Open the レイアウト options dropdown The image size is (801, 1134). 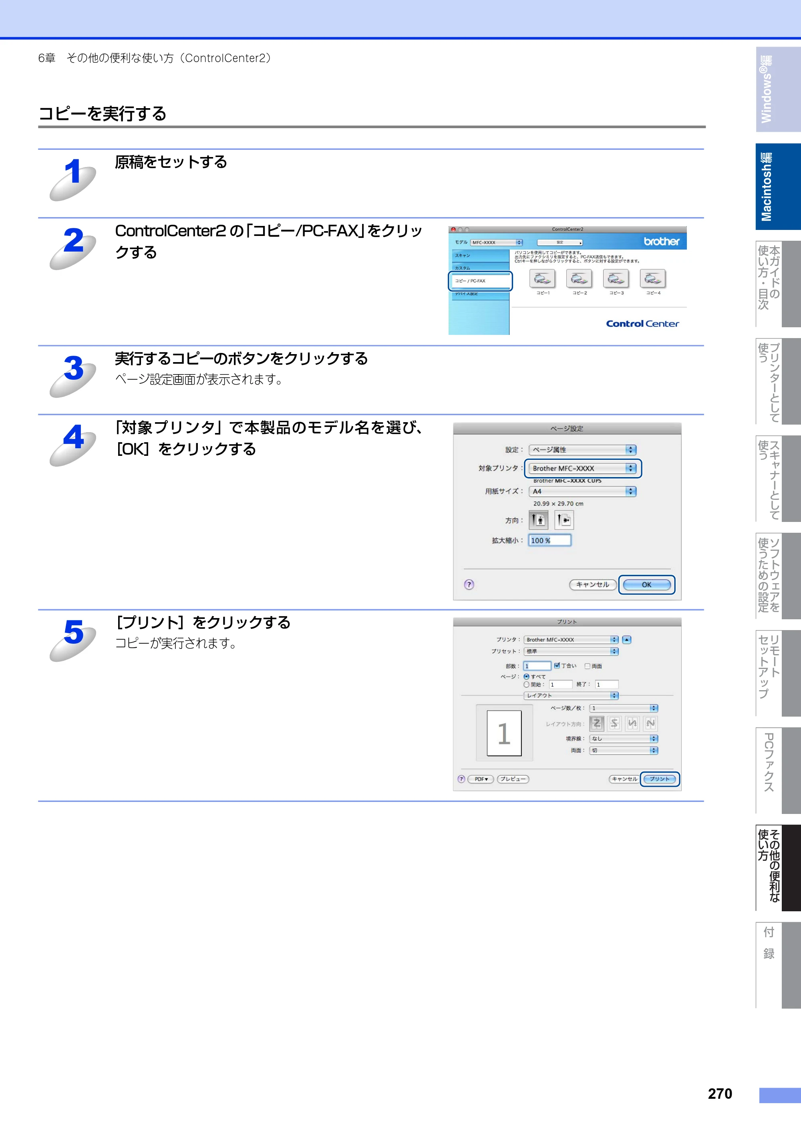[571, 695]
